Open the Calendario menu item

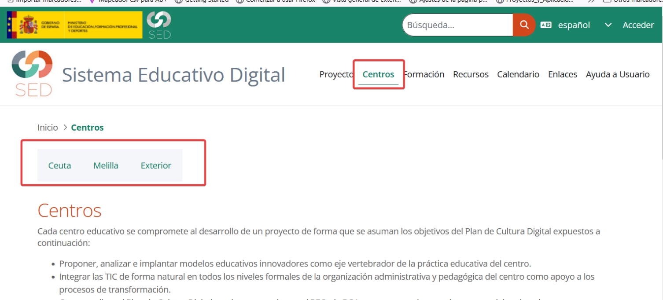pos(518,74)
